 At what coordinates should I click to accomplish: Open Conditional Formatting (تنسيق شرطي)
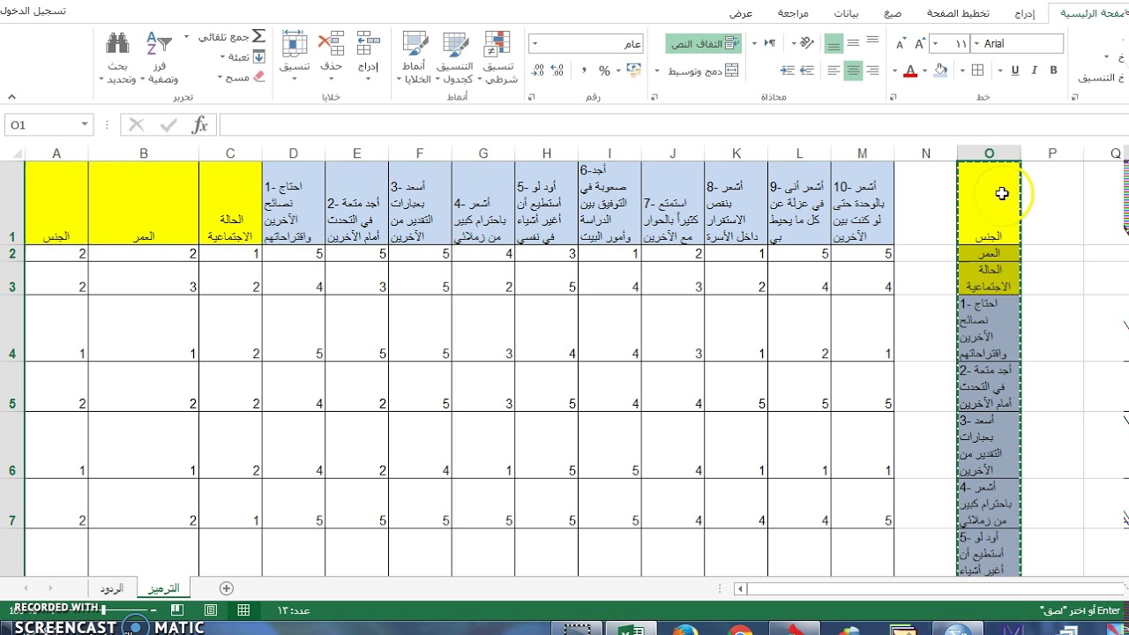[x=499, y=58]
